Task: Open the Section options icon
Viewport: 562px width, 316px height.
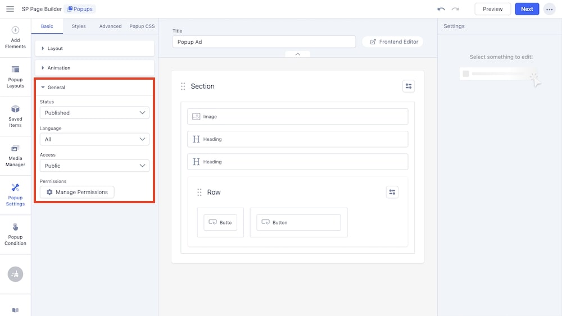Action: (409, 86)
